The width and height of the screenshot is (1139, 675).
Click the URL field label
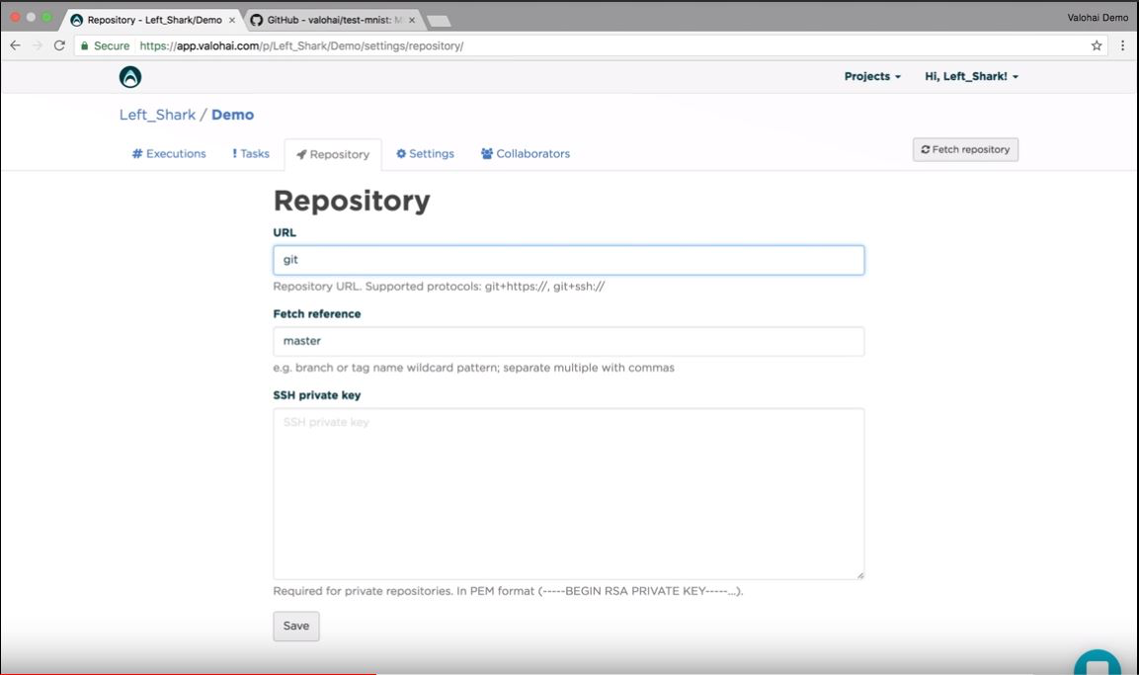coord(285,233)
